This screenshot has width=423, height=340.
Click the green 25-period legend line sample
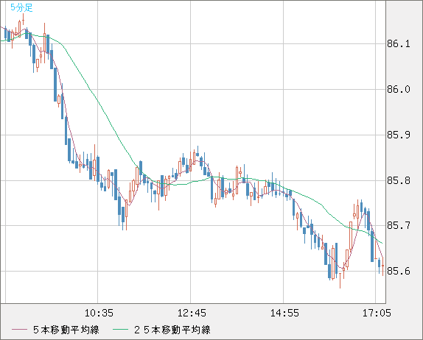click(x=120, y=330)
